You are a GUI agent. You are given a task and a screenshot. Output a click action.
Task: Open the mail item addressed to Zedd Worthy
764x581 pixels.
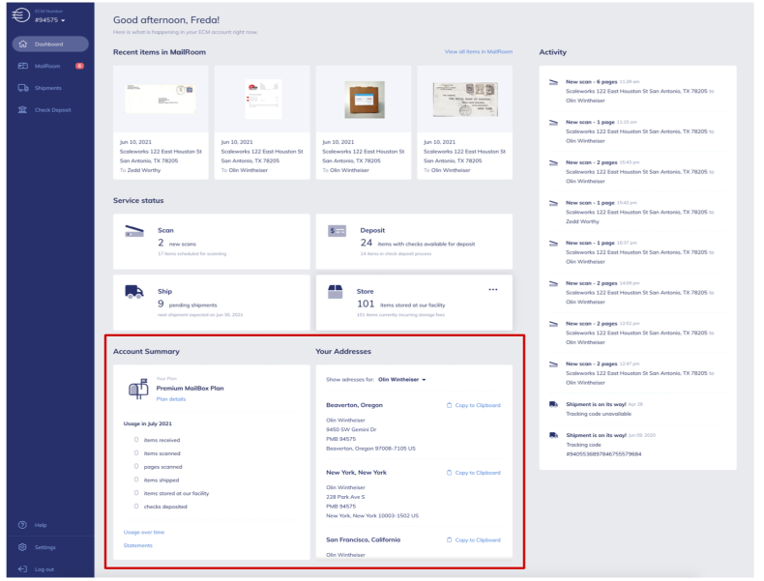161,123
